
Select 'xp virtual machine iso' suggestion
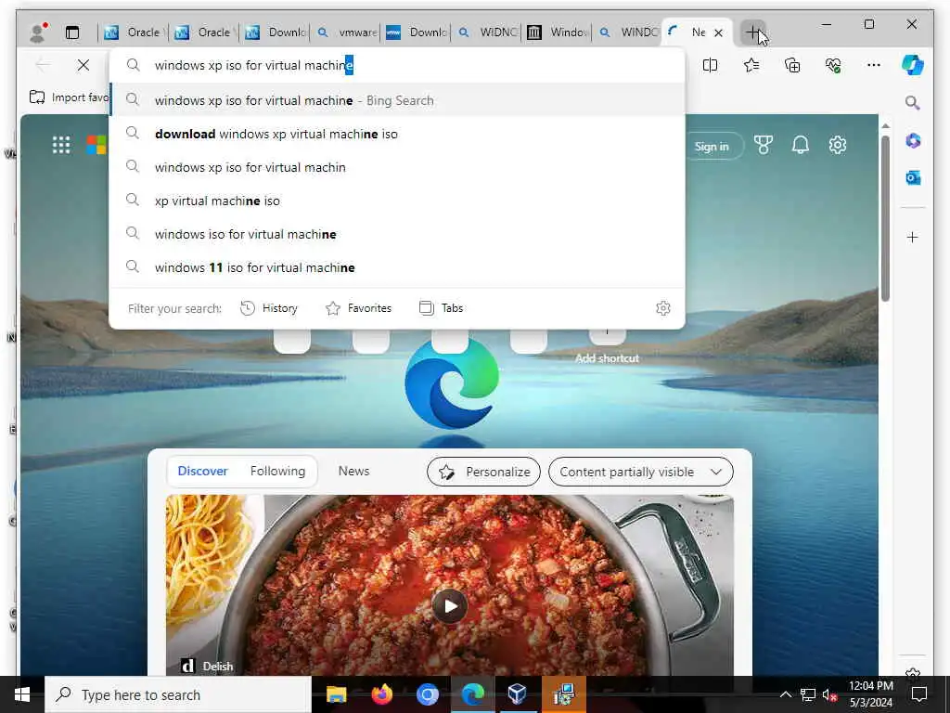(x=397, y=201)
